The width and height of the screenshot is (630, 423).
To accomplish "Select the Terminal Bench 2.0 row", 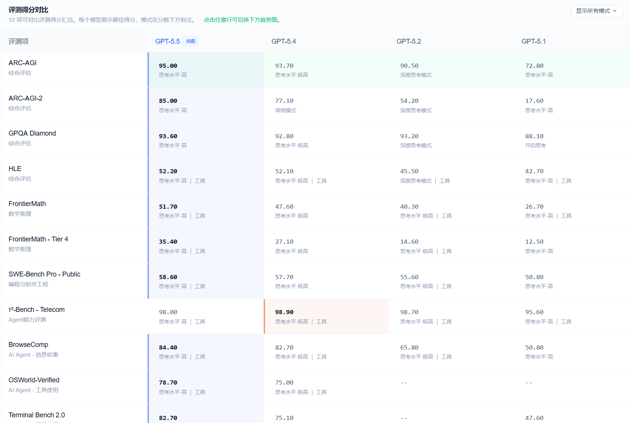I will 37,415.
